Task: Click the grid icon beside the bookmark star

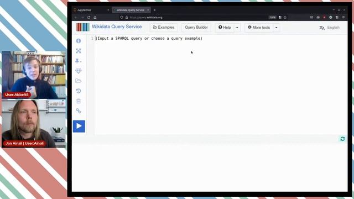Action: (280, 17)
